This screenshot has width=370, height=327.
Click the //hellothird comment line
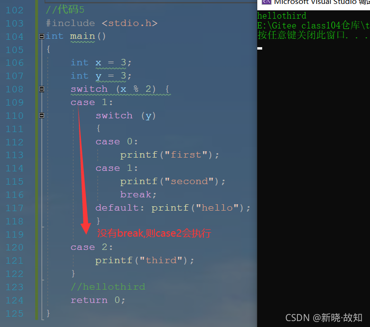108,287
